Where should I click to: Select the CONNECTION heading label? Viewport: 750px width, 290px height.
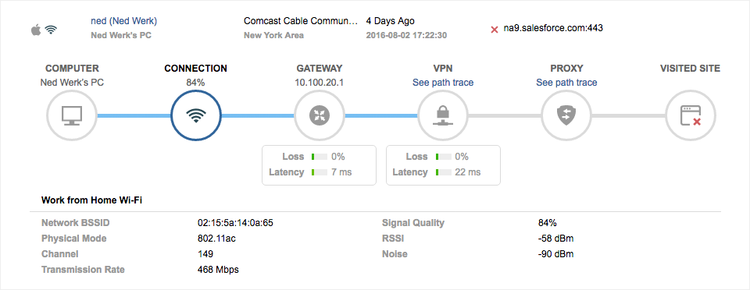tap(195, 69)
